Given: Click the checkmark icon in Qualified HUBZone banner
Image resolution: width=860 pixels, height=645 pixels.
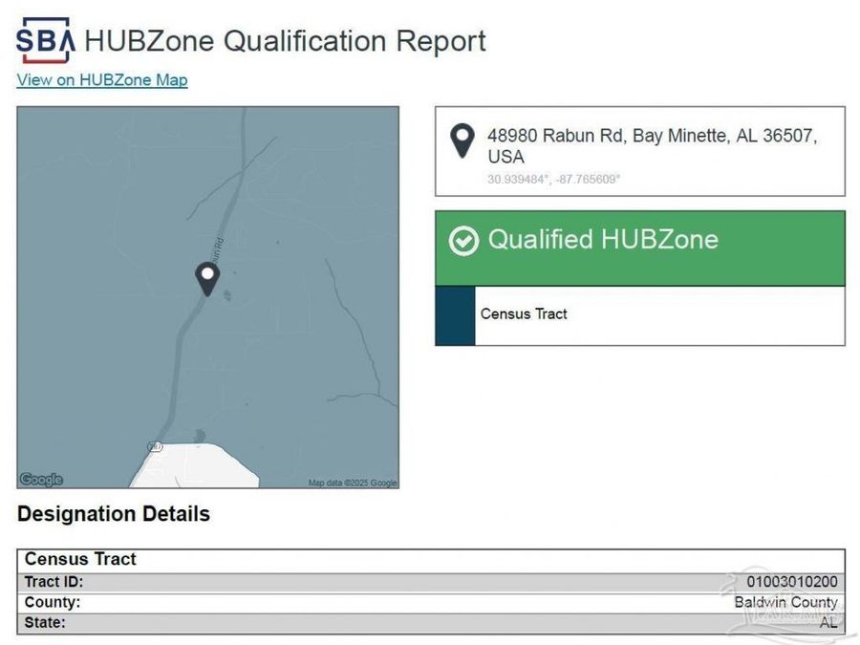Looking at the screenshot, I should (x=463, y=241).
